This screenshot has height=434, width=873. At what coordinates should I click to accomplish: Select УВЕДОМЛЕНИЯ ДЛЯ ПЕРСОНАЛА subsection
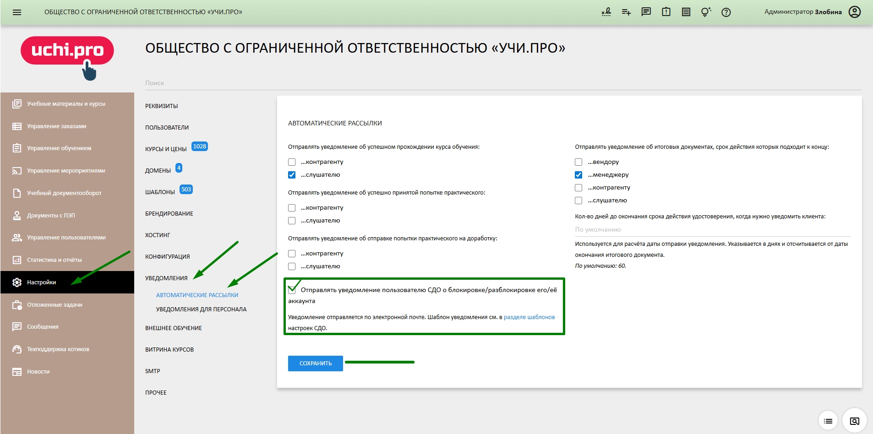click(202, 309)
